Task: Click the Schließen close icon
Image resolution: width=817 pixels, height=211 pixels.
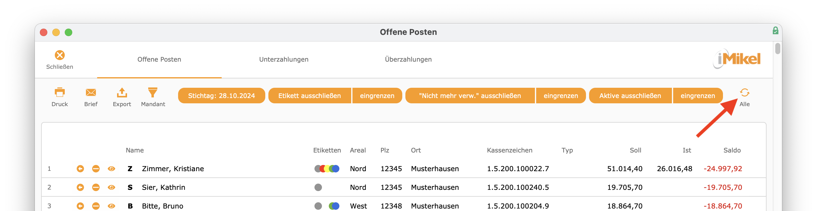Action: click(60, 55)
